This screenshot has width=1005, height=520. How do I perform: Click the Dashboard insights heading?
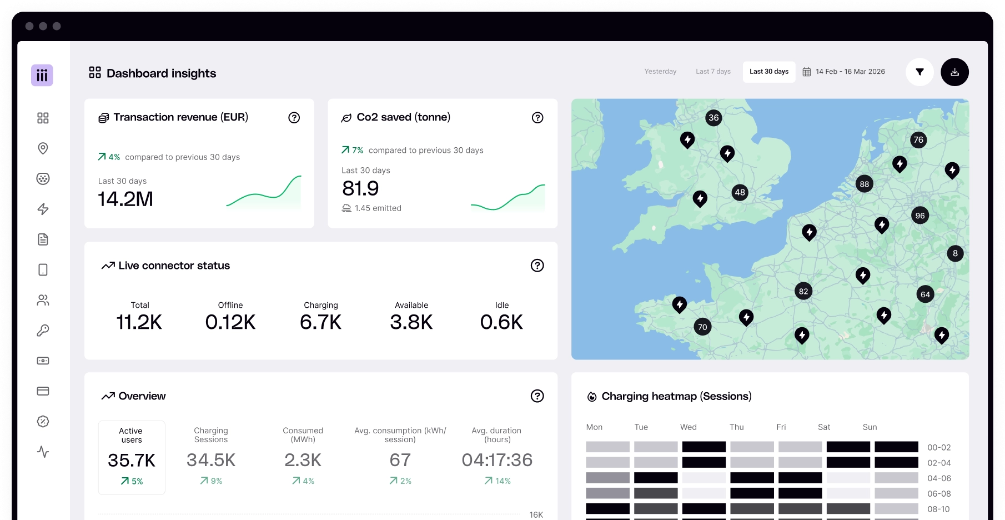tap(161, 73)
